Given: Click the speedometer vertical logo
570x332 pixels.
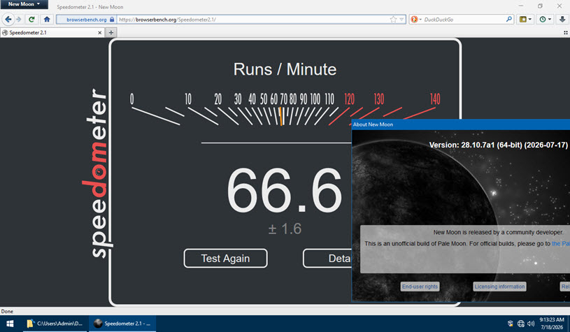Looking at the screenshot, I should pos(97,173).
